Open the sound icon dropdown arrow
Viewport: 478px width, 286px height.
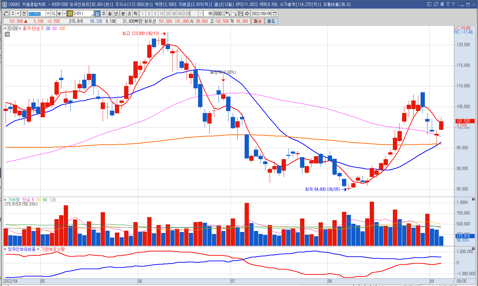coord(64,14)
